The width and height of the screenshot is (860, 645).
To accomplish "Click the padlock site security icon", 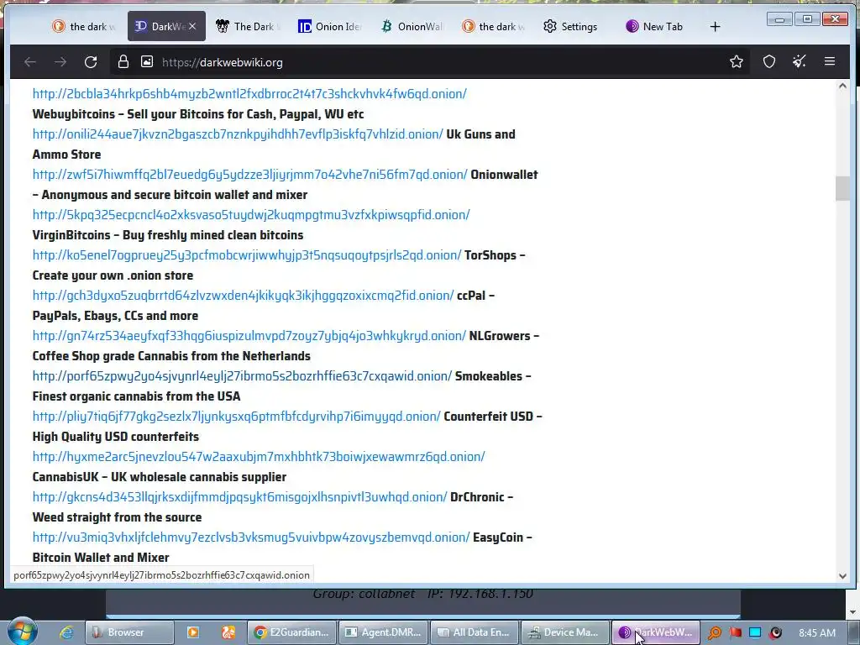I will click(x=123, y=62).
